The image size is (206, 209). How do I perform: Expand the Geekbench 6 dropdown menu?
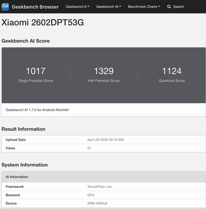(77, 7)
